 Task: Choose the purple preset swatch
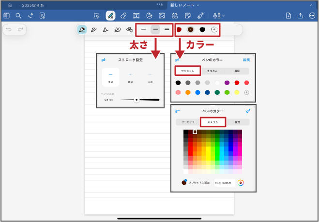tap(227, 83)
